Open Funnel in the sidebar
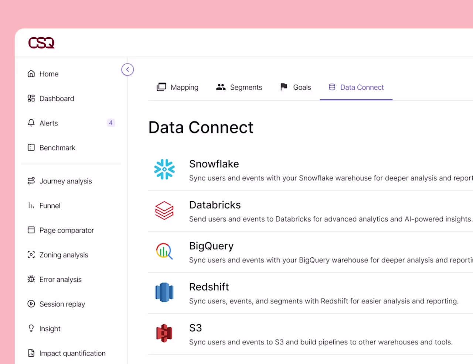This screenshot has width=473, height=364. click(x=50, y=206)
